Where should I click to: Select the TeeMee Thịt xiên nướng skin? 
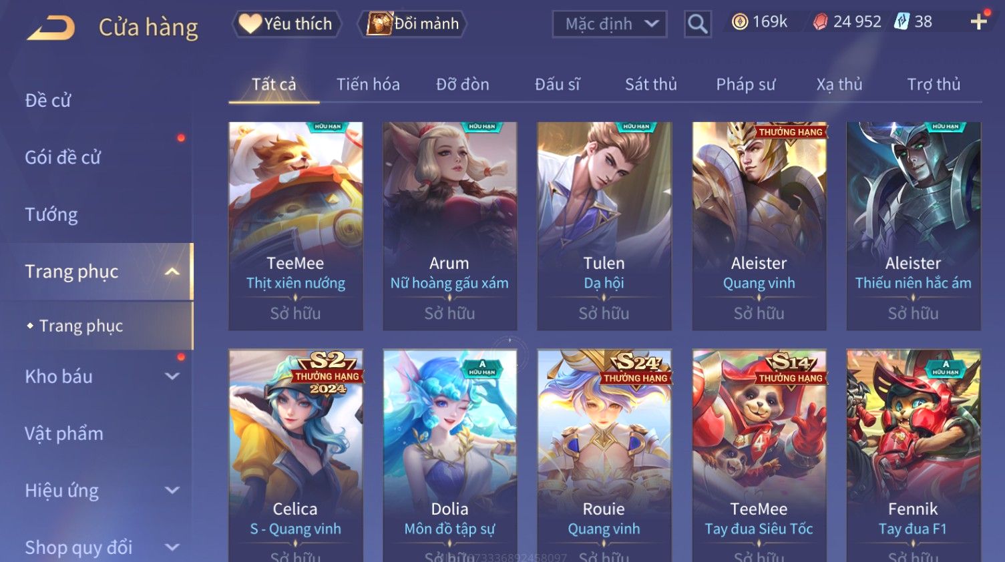[x=296, y=226]
